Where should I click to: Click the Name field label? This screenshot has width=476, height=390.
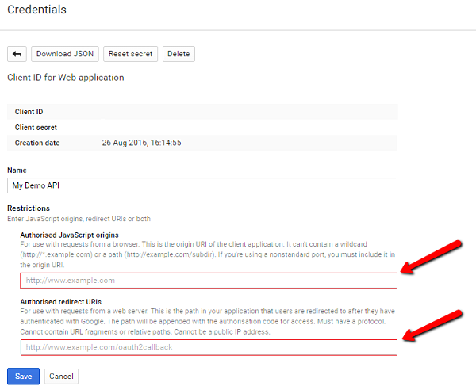pos(17,170)
